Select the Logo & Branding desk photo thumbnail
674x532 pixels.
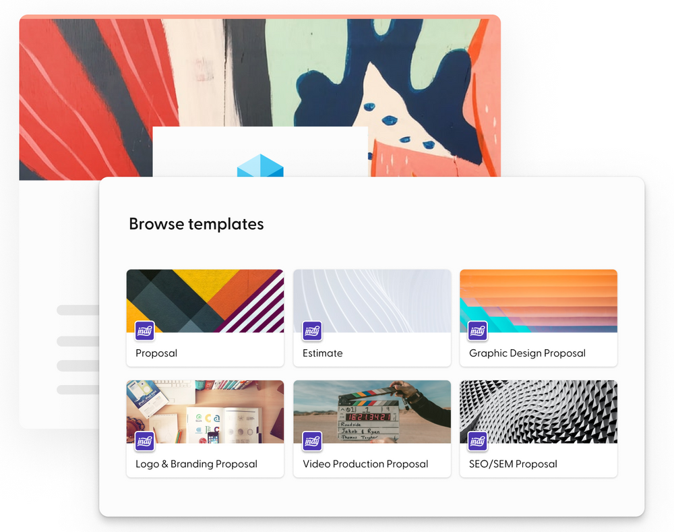205,411
